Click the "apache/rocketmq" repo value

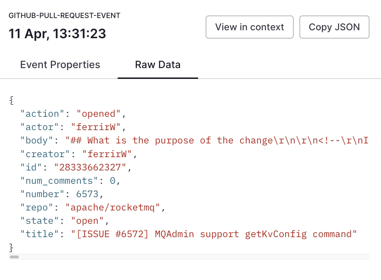point(113,207)
